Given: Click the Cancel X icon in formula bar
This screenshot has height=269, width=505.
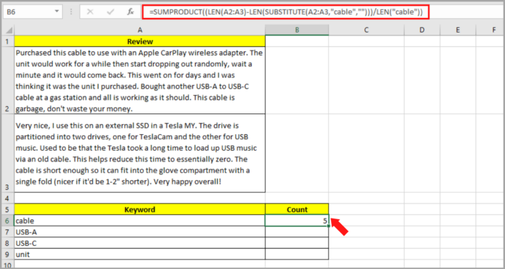Looking at the screenshot, I should (90, 12).
